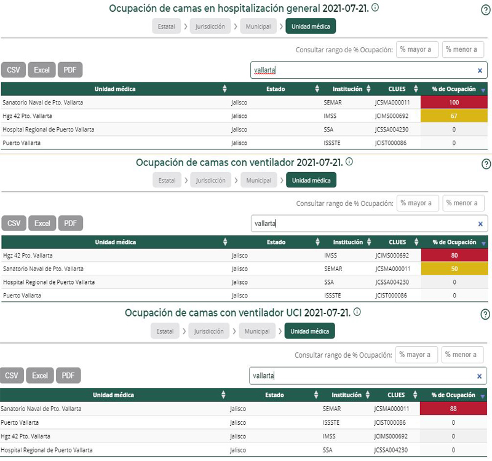This screenshot has width=492, height=461.
Task: Click info icon next to hospitalización general heading
Action: pos(375,8)
